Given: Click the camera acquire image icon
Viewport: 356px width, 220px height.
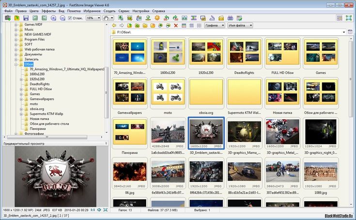Looking at the screenshot, I should click(x=8, y=18).
